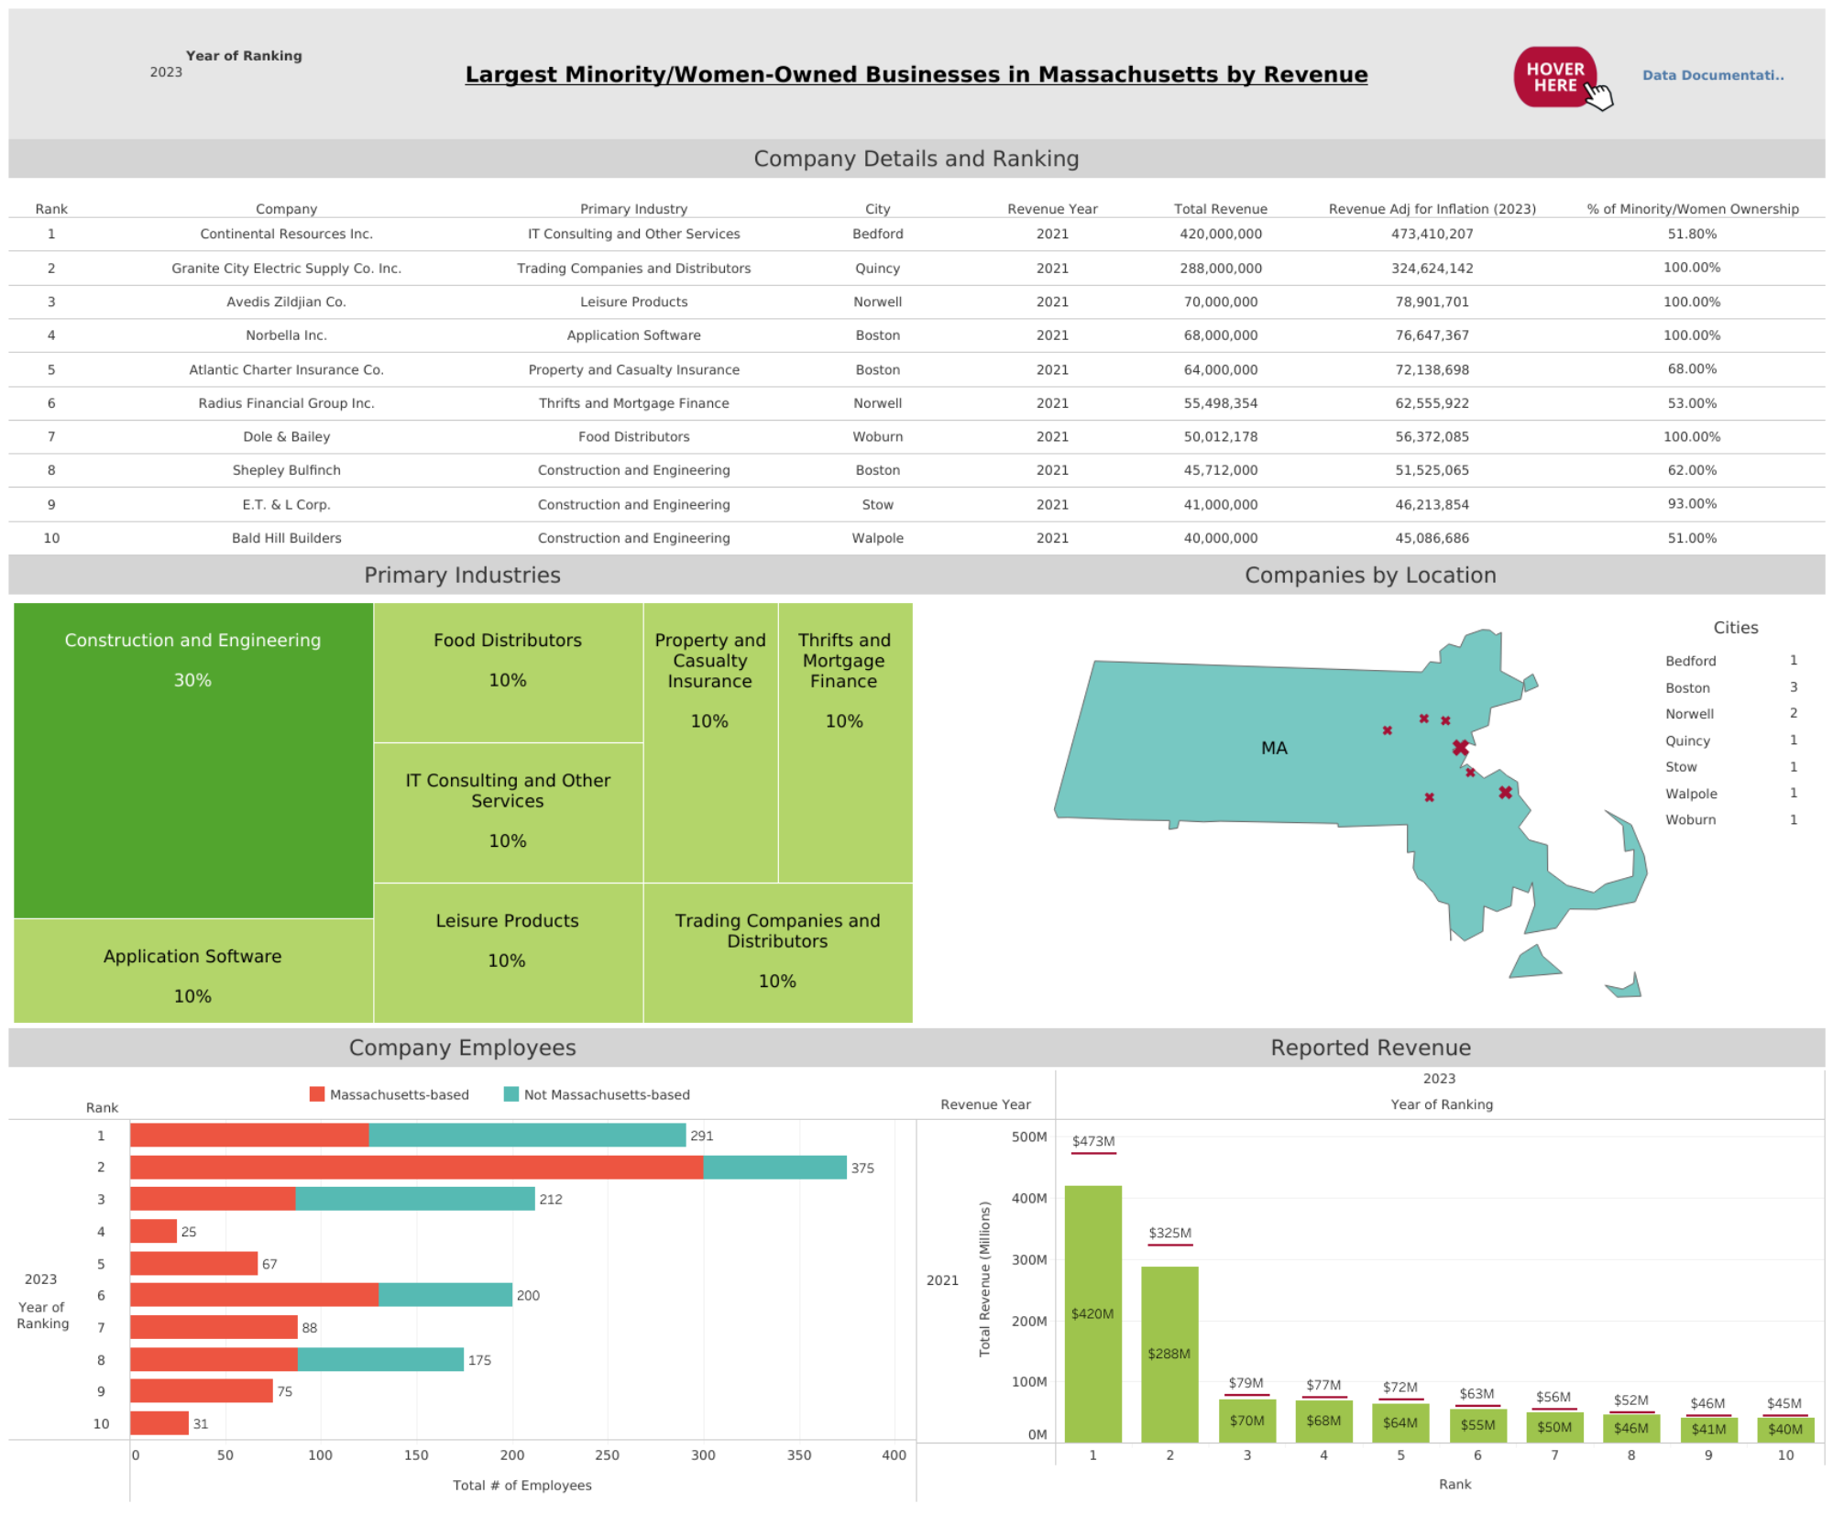Click the $288M revenue bar for rank 2
Image resolution: width=1833 pixels, height=1515 pixels.
pyautogui.click(x=1169, y=1354)
